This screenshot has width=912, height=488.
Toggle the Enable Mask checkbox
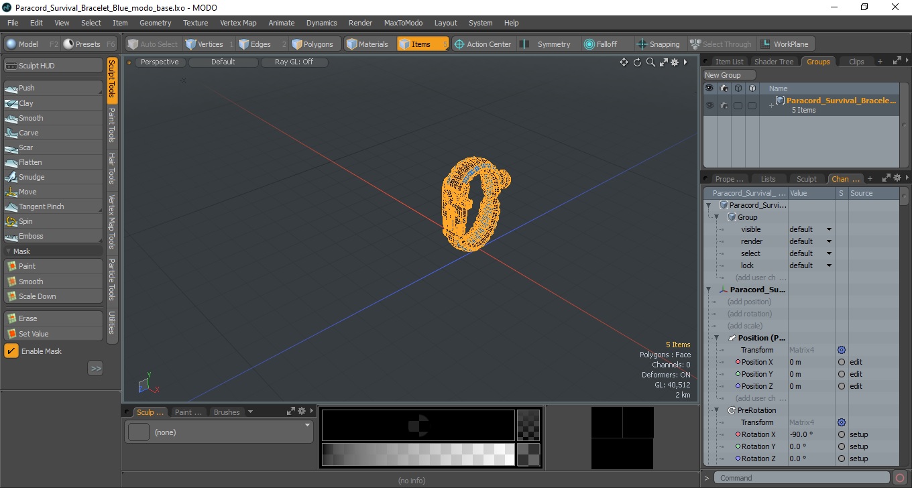coord(11,351)
